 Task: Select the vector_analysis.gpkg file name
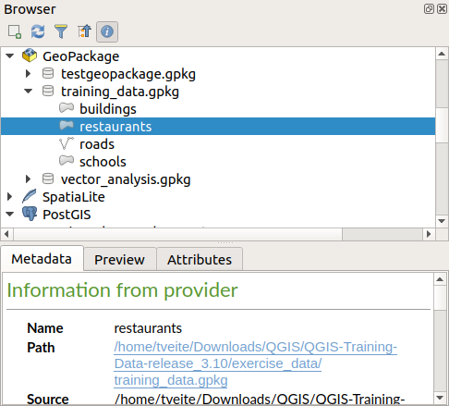point(126,179)
